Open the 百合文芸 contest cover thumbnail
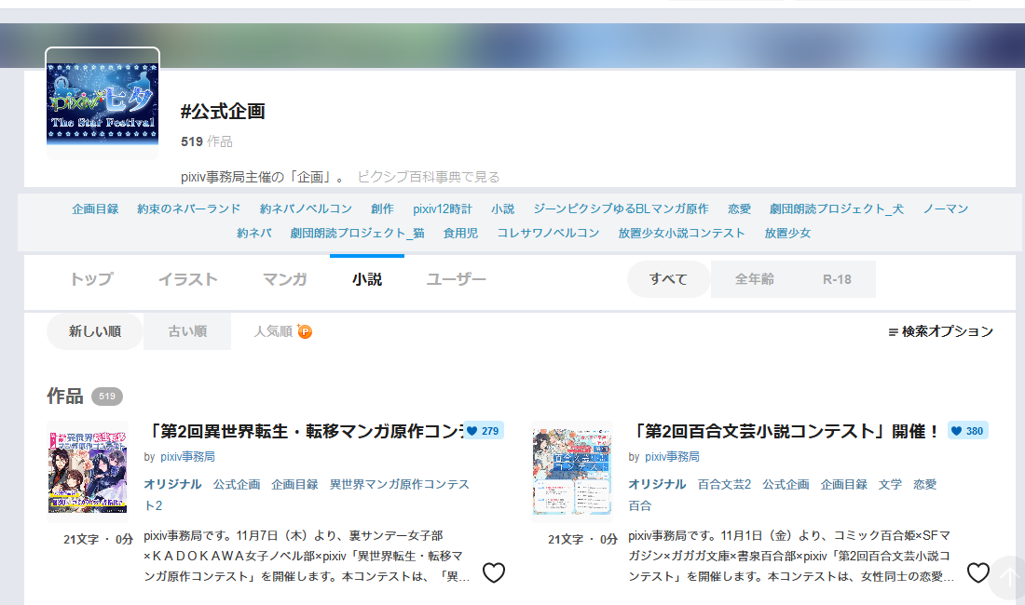The height and width of the screenshot is (605, 1025). 572,472
